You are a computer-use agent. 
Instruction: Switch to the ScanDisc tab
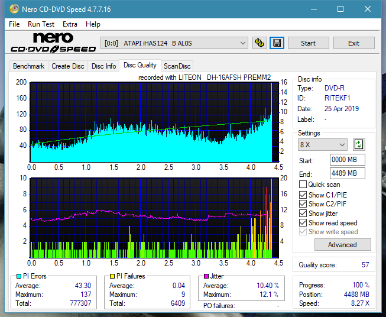tap(177, 66)
